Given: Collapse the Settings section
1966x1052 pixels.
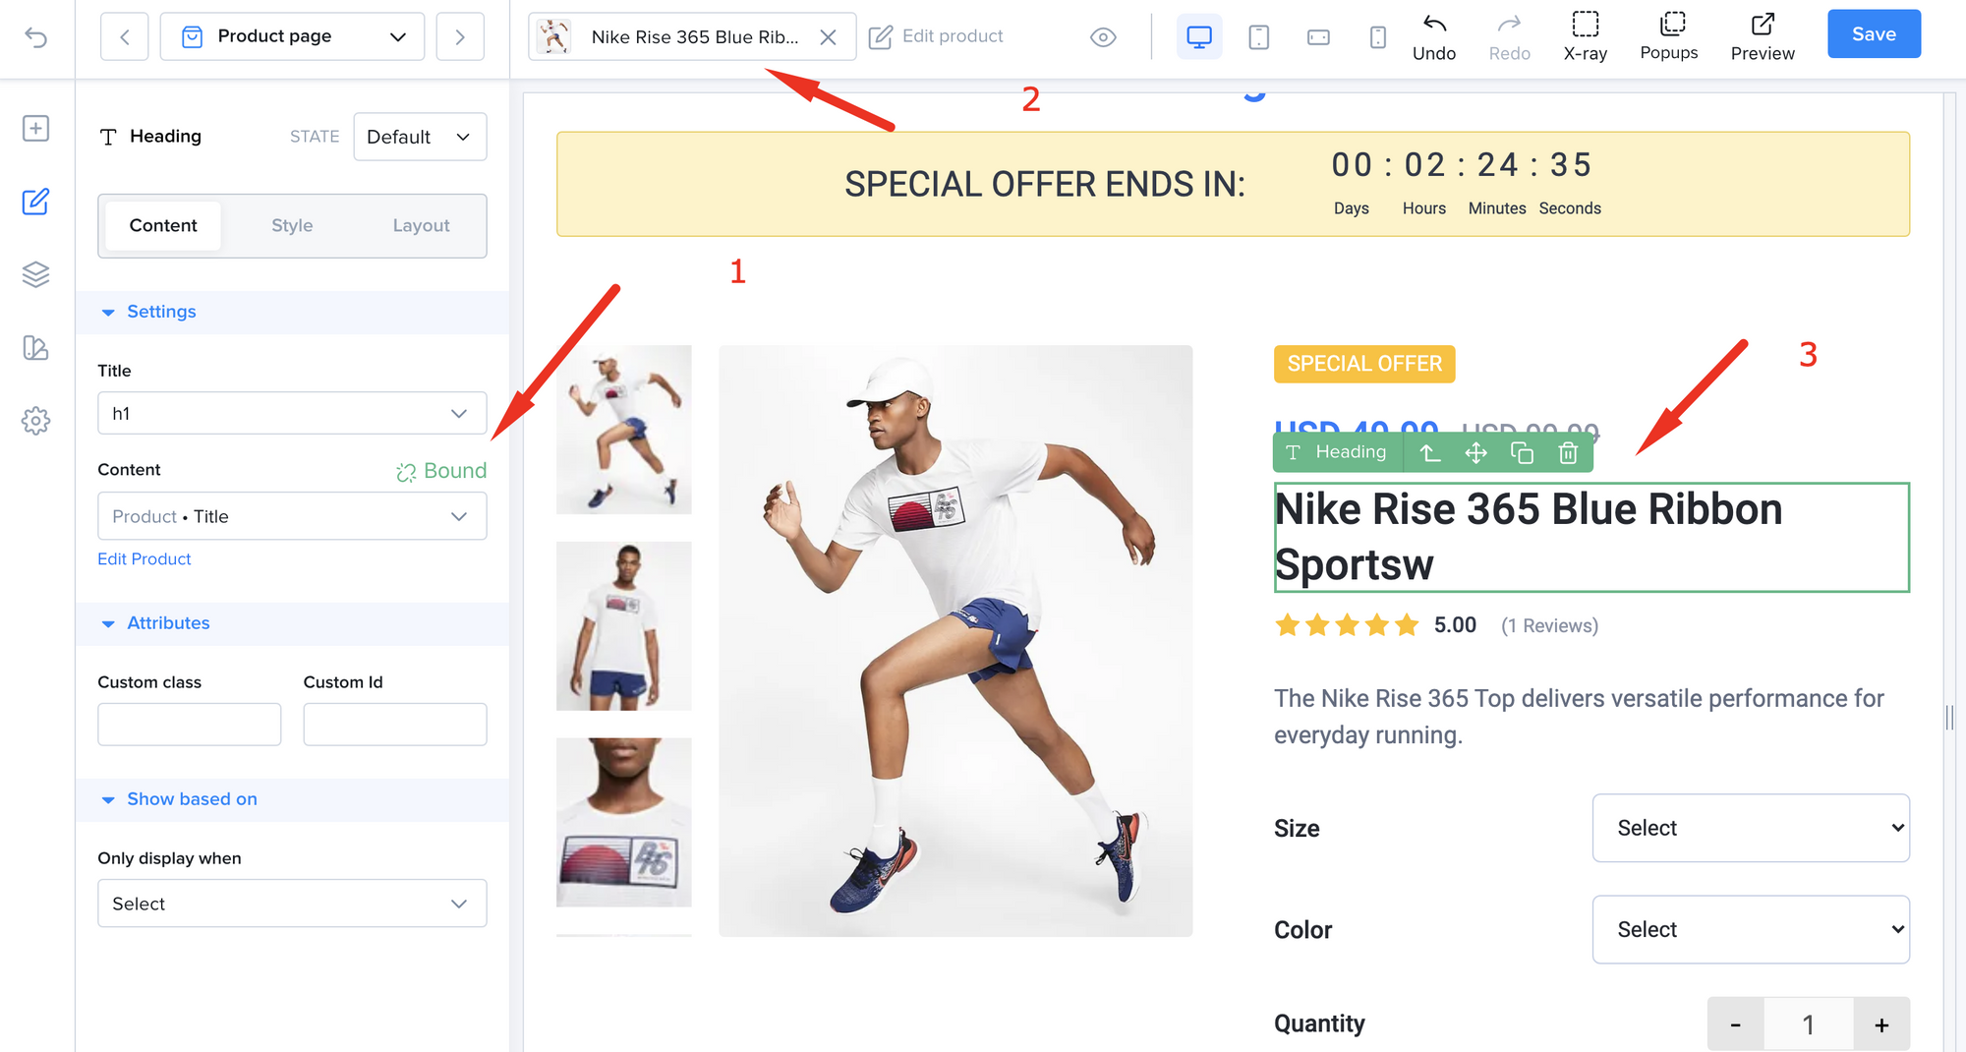Looking at the screenshot, I should pos(292,313).
